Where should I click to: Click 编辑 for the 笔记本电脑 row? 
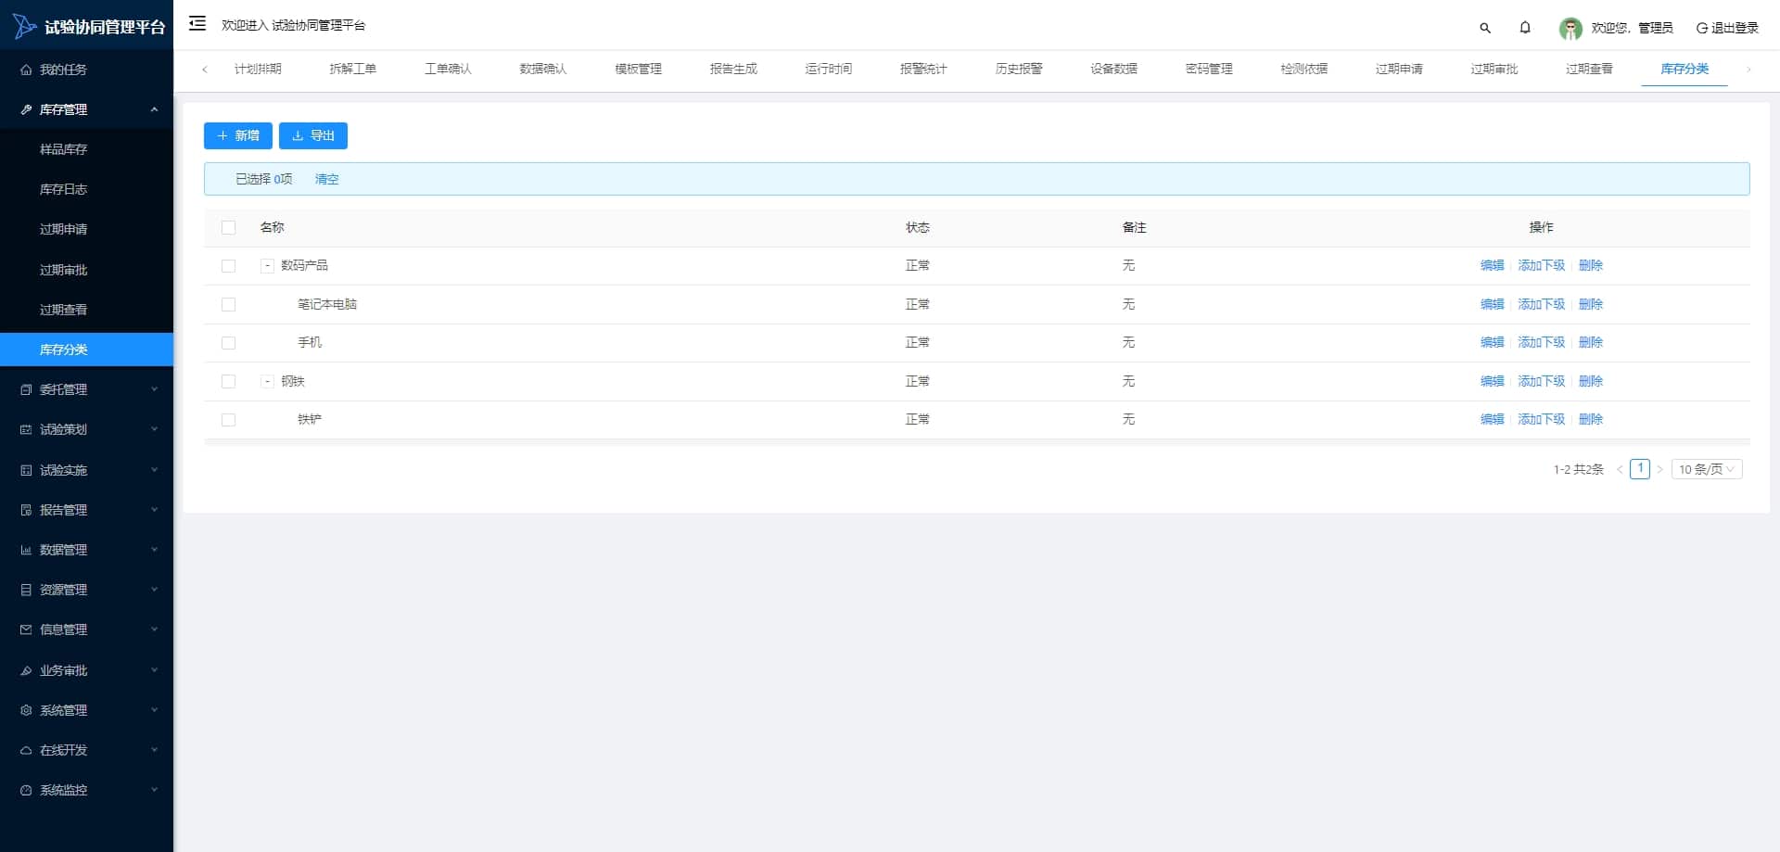1493,304
